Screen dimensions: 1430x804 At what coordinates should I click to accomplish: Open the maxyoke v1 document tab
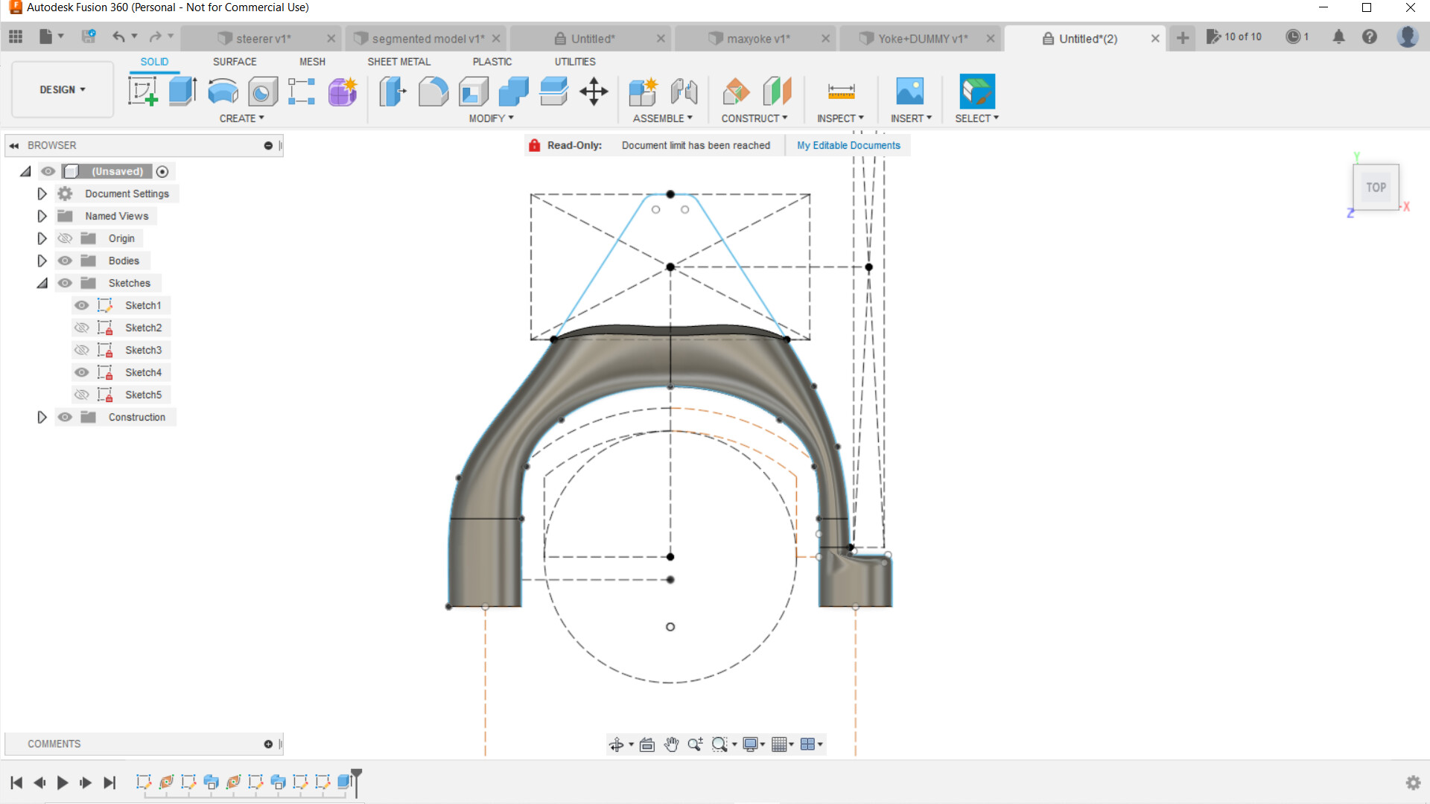point(754,38)
